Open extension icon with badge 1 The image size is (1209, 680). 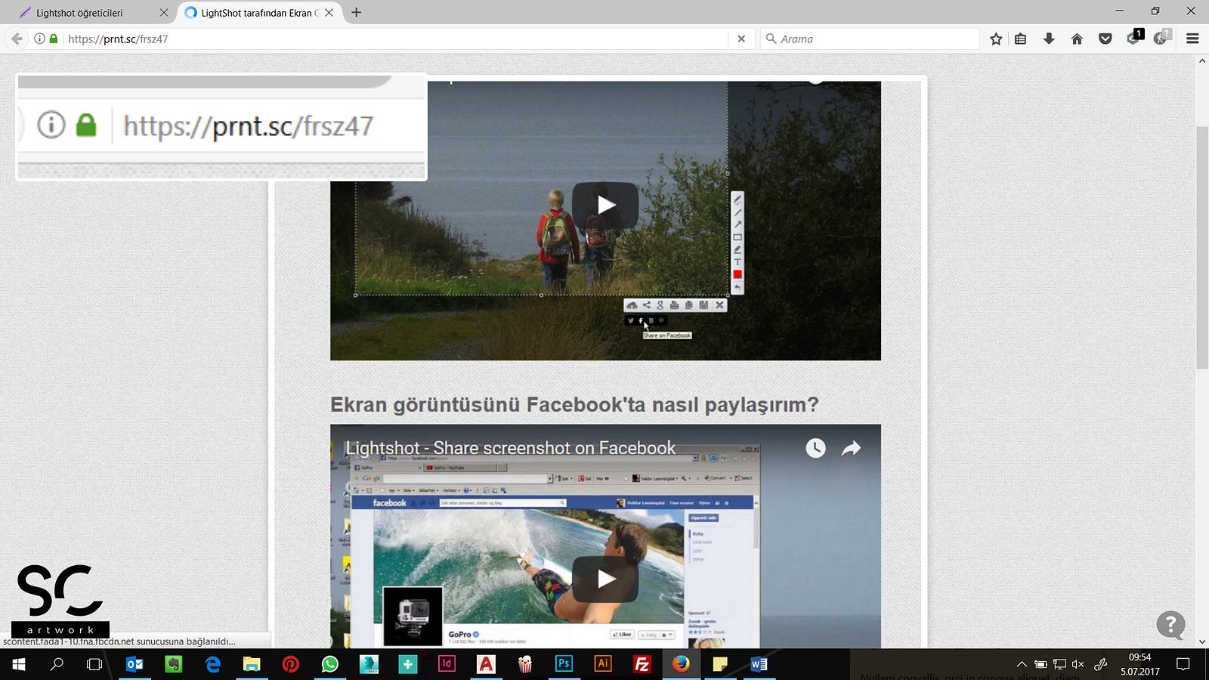click(1134, 37)
